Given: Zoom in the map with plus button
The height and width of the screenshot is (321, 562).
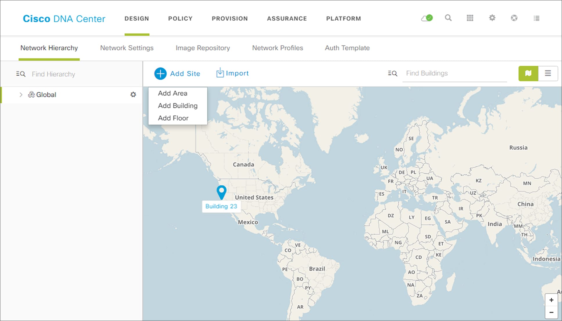Looking at the screenshot, I should click(x=551, y=300).
